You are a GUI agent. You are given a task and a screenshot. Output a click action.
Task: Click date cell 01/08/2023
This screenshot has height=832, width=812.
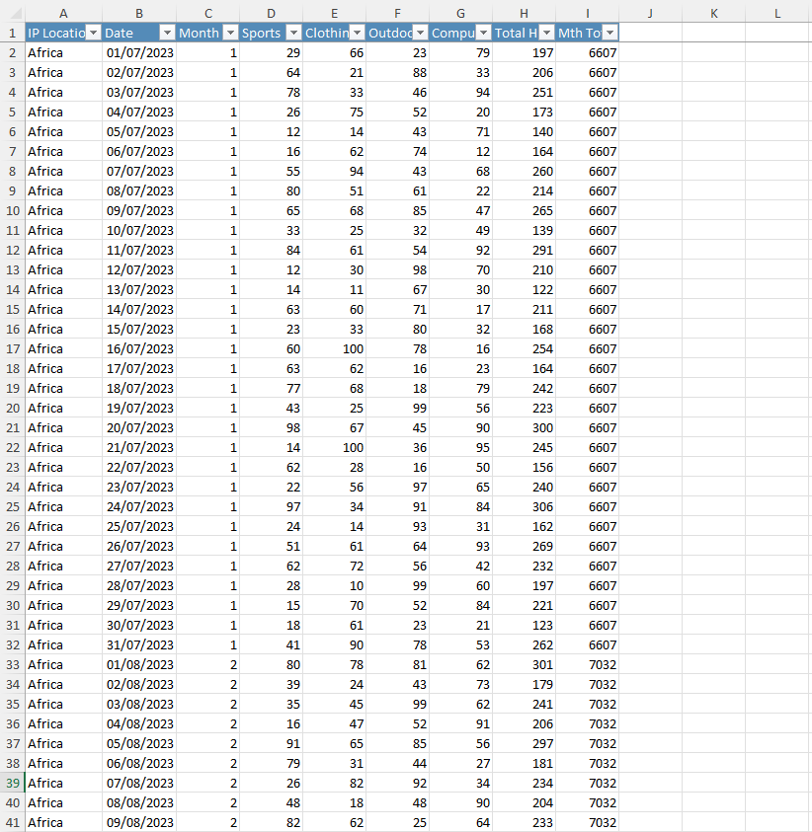coord(139,665)
